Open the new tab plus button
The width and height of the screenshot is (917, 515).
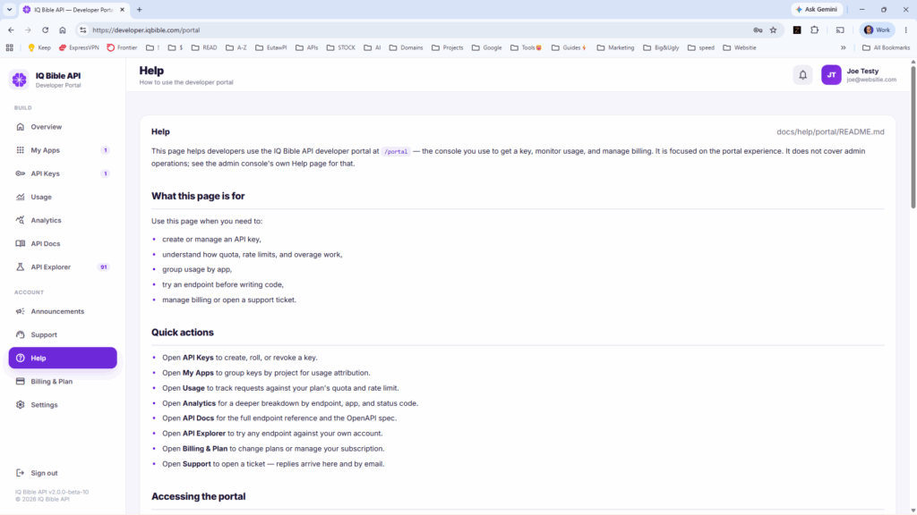(139, 9)
